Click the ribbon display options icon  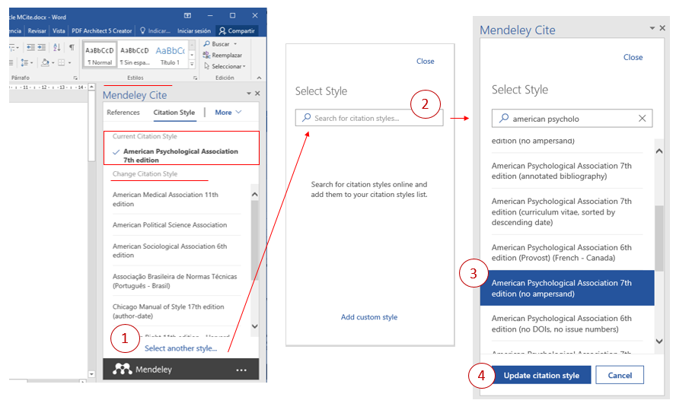187,15
